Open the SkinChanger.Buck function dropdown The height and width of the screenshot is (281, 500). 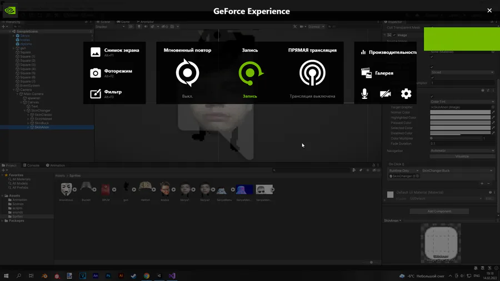457,171
